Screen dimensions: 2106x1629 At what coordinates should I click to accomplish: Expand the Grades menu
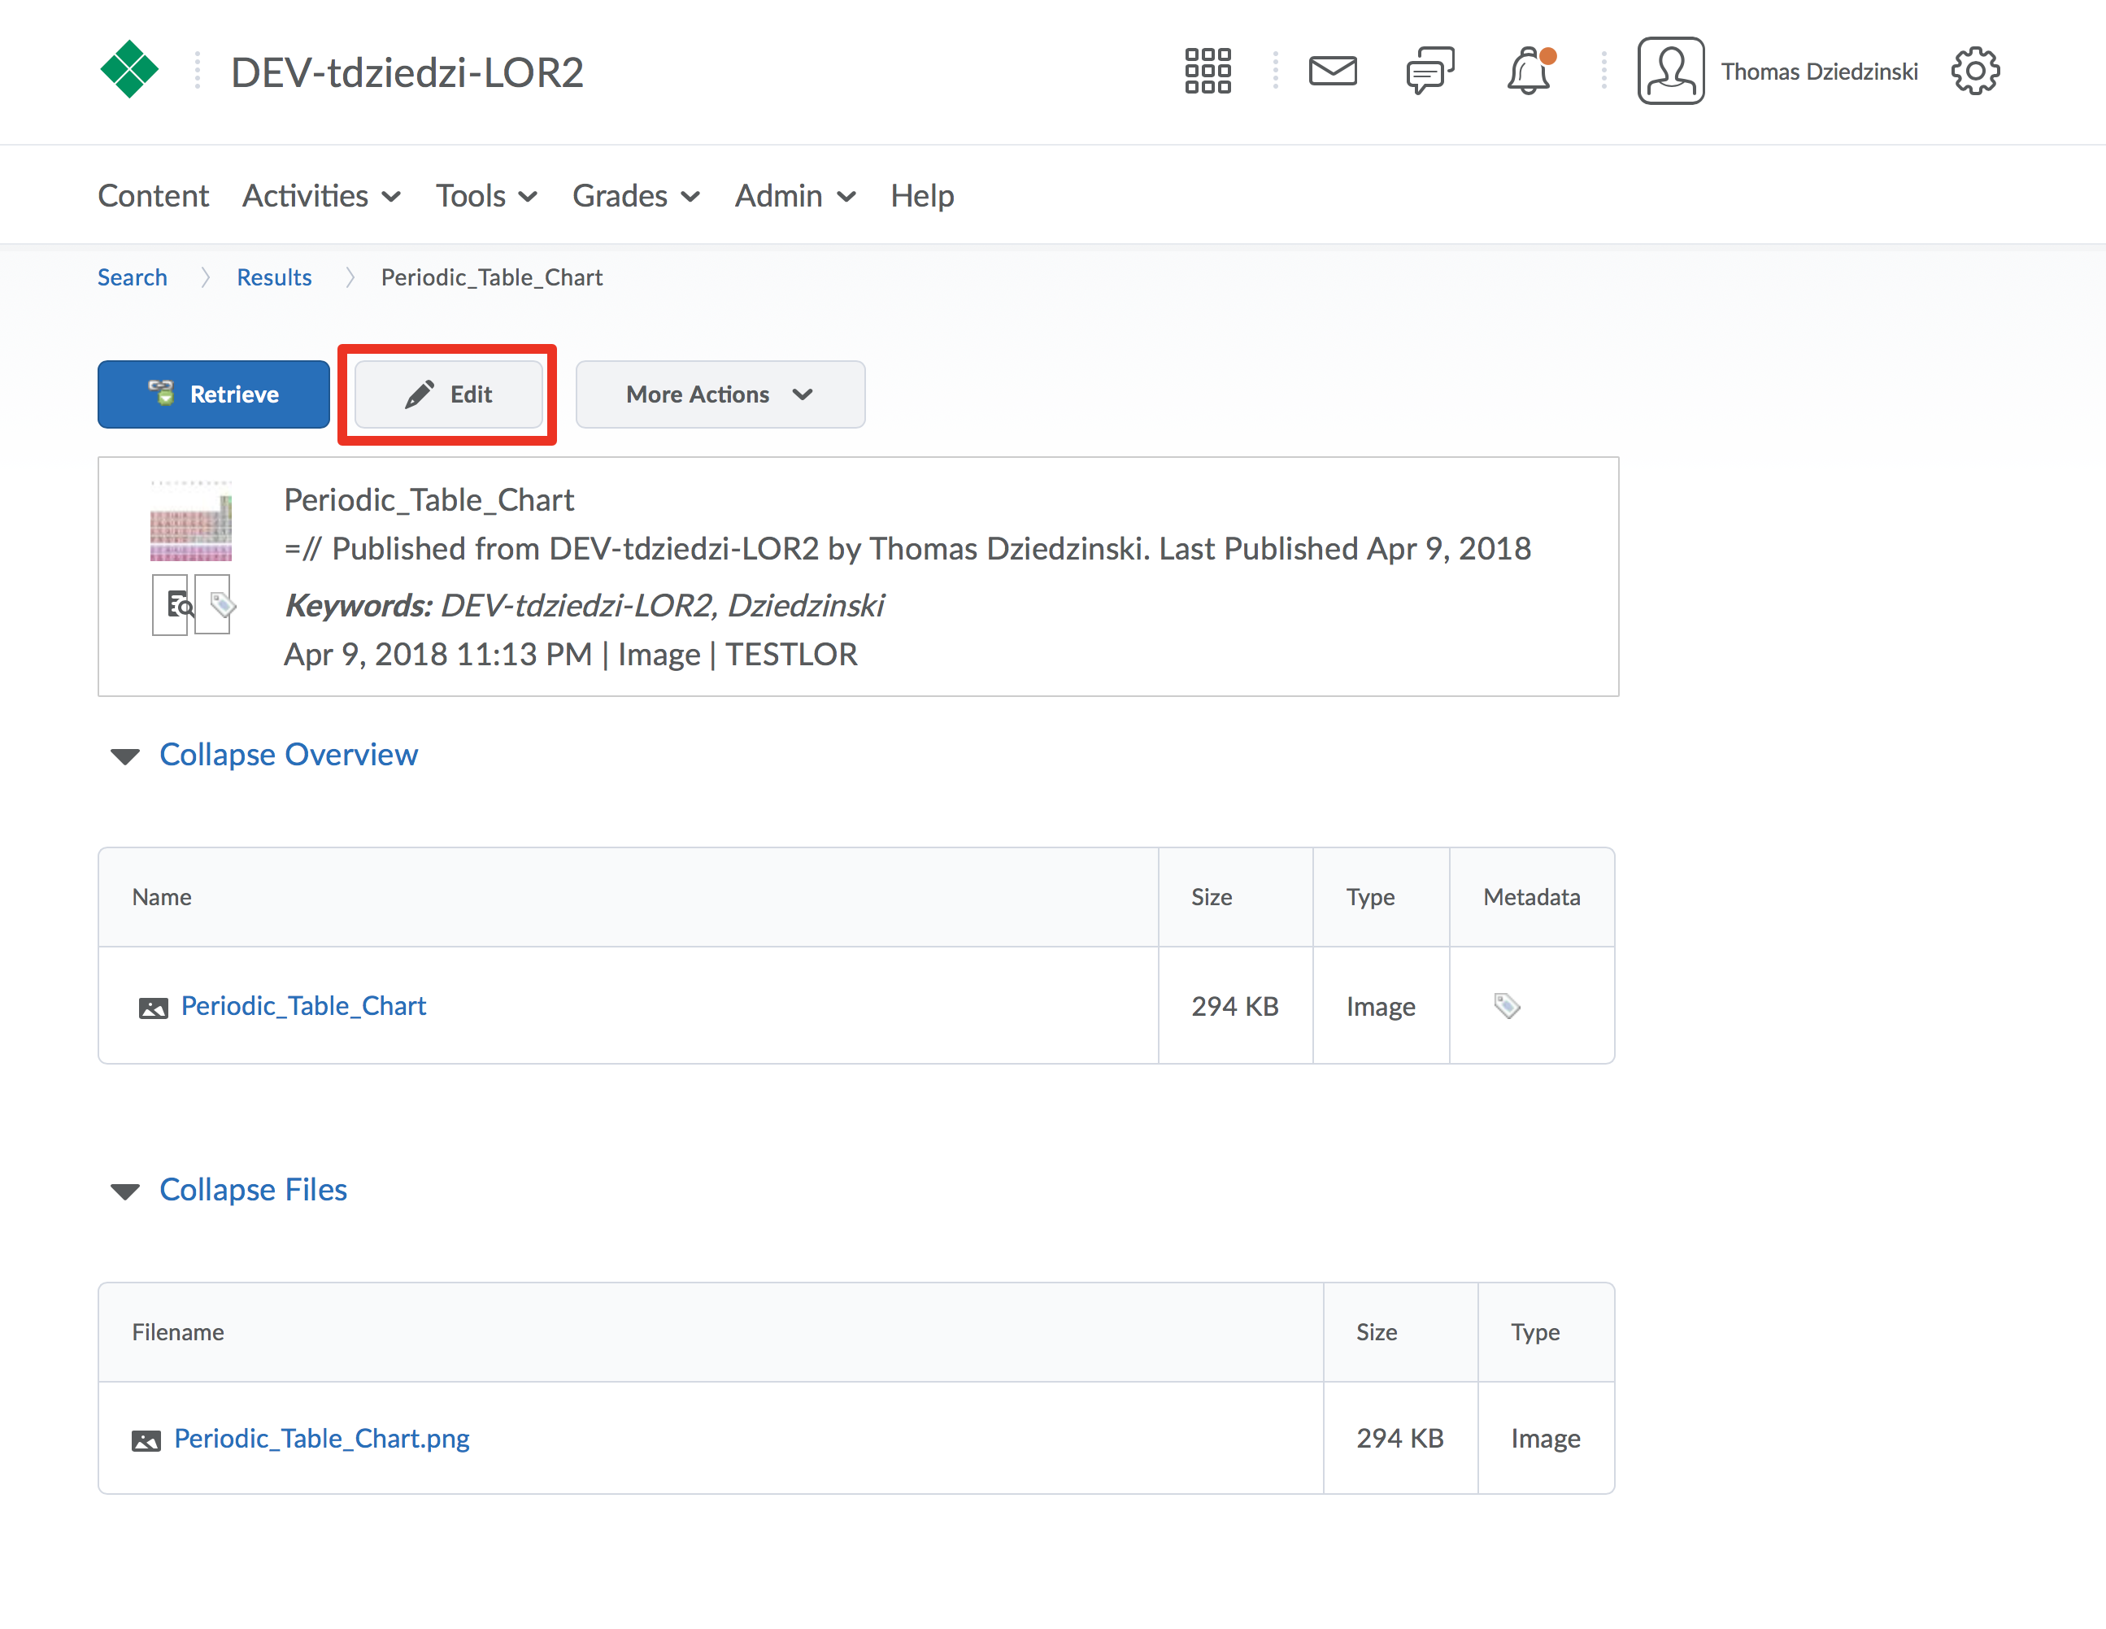(636, 196)
